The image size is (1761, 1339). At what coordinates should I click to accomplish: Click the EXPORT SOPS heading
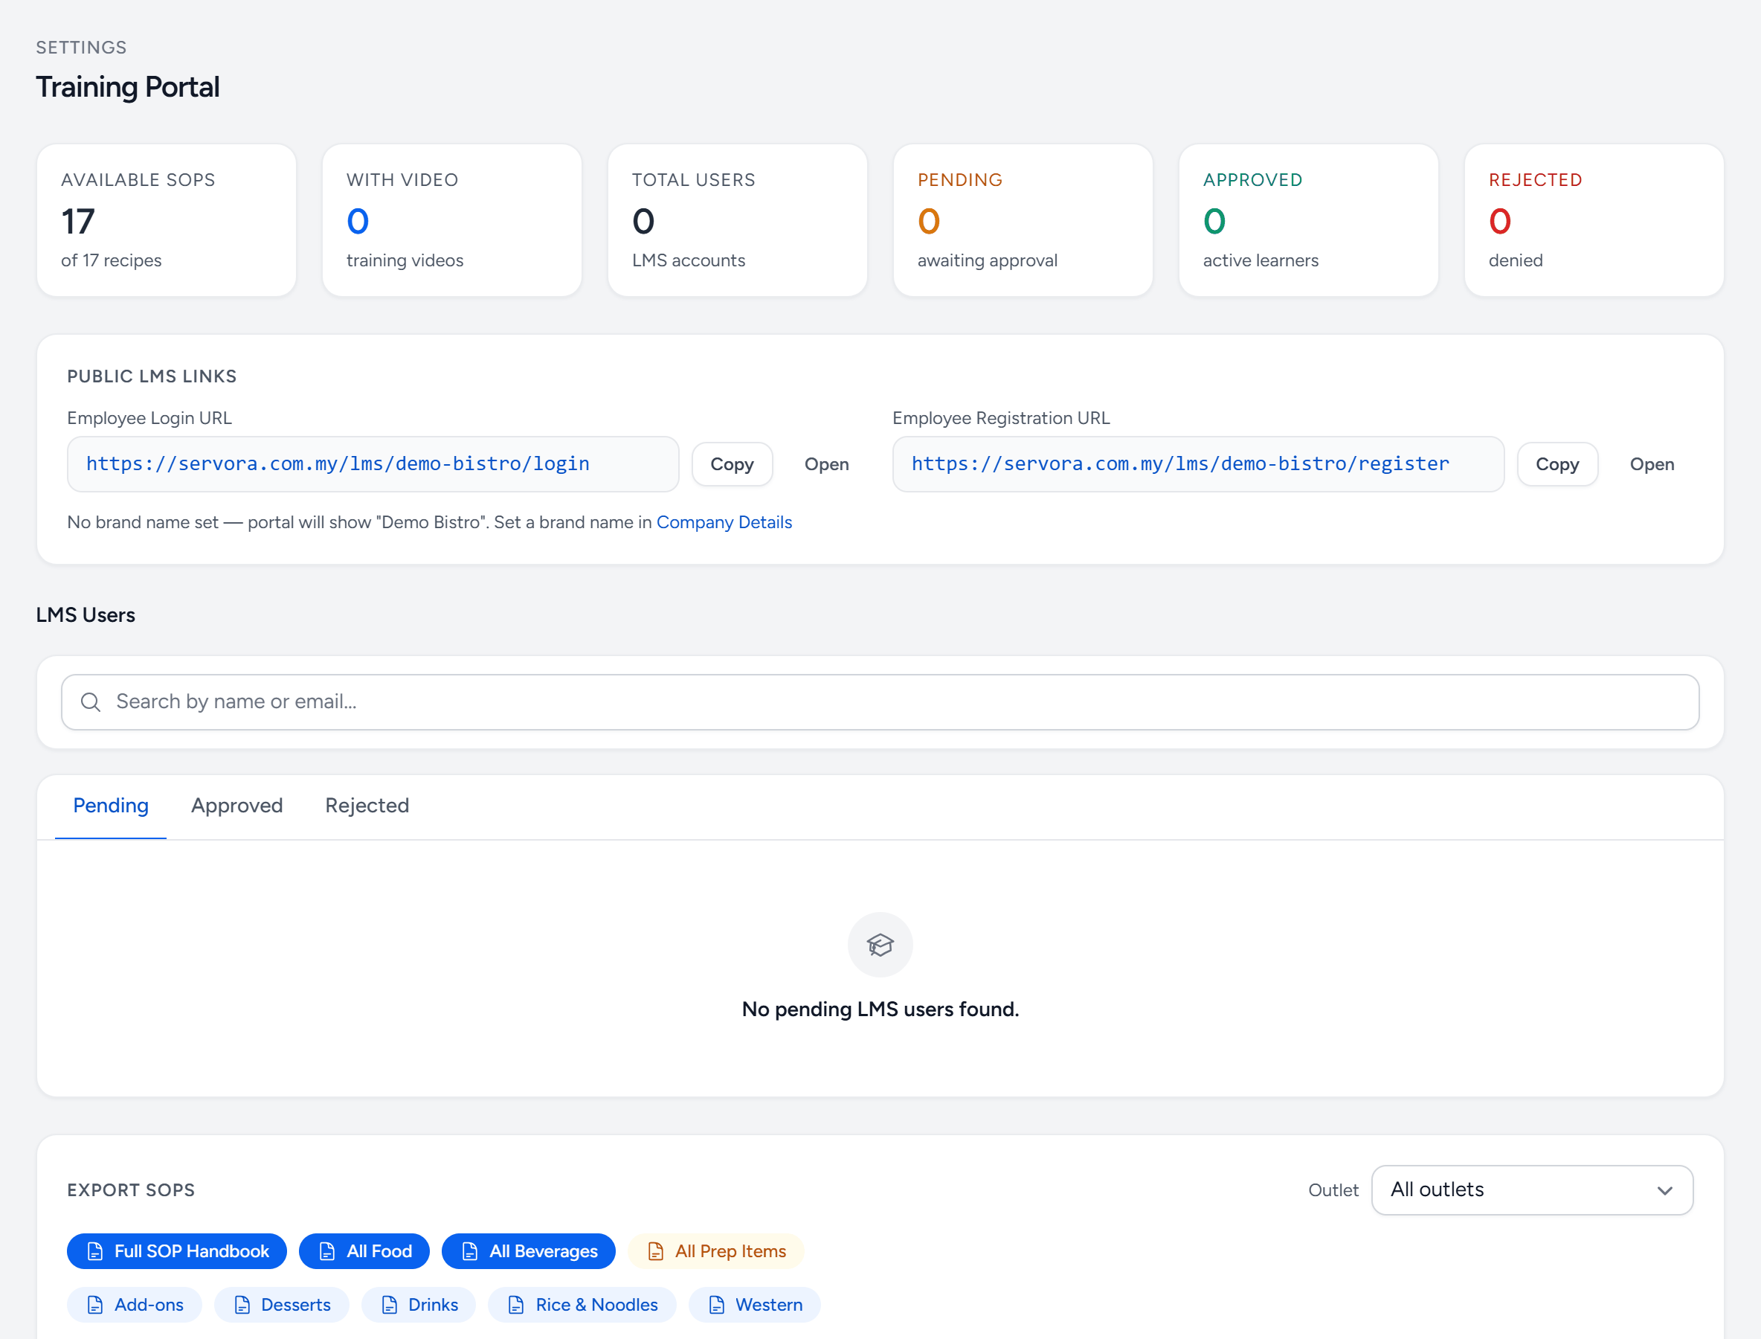[131, 1190]
